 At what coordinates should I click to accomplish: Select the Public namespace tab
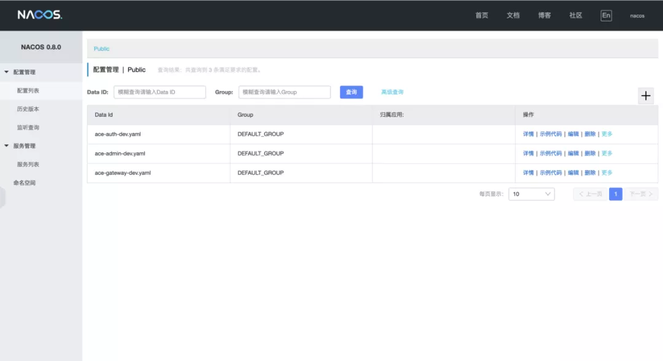(x=101, y=49)
